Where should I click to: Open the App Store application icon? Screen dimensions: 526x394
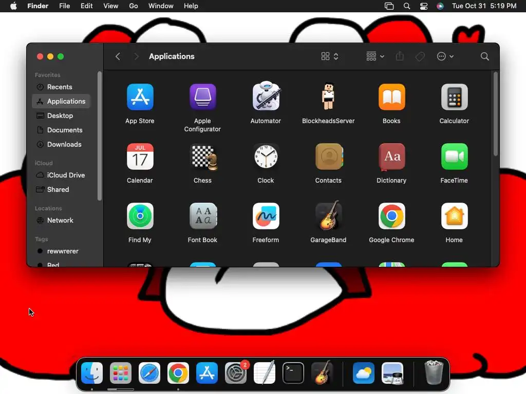tap(140, 97)
